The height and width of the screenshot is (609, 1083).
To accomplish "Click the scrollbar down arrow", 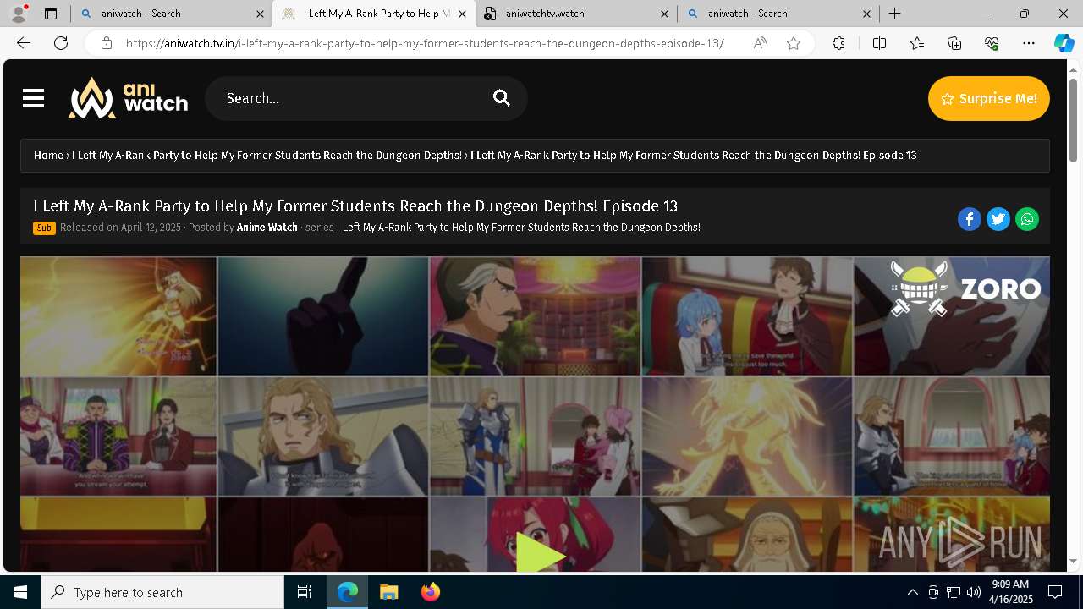I will (1074, 561).
